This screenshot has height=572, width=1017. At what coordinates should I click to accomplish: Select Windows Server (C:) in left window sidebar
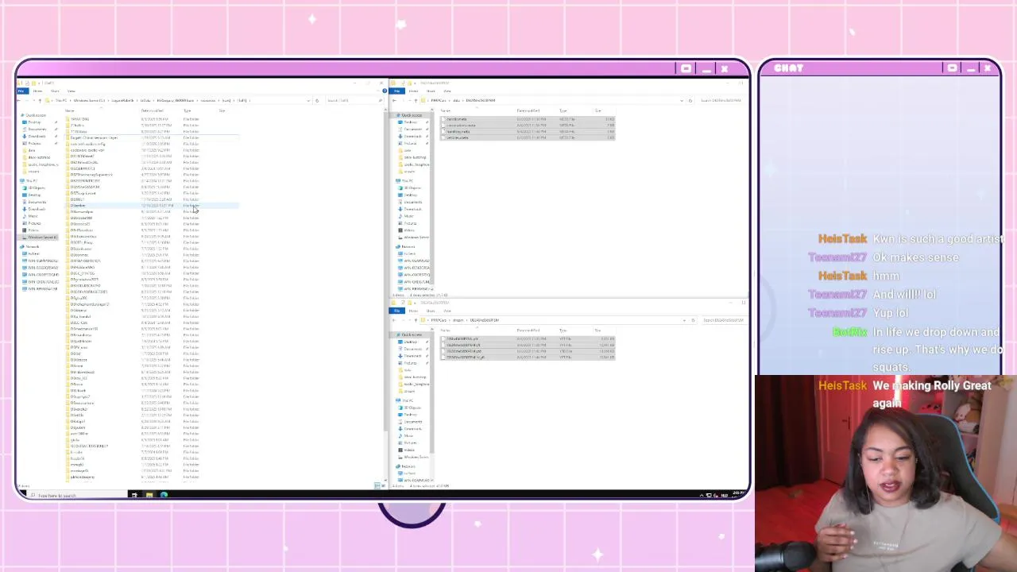40,238
